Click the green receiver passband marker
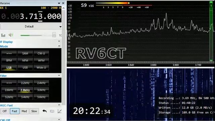Image resolution: width=215 pixels, height=121 pixels. [211, 31]
